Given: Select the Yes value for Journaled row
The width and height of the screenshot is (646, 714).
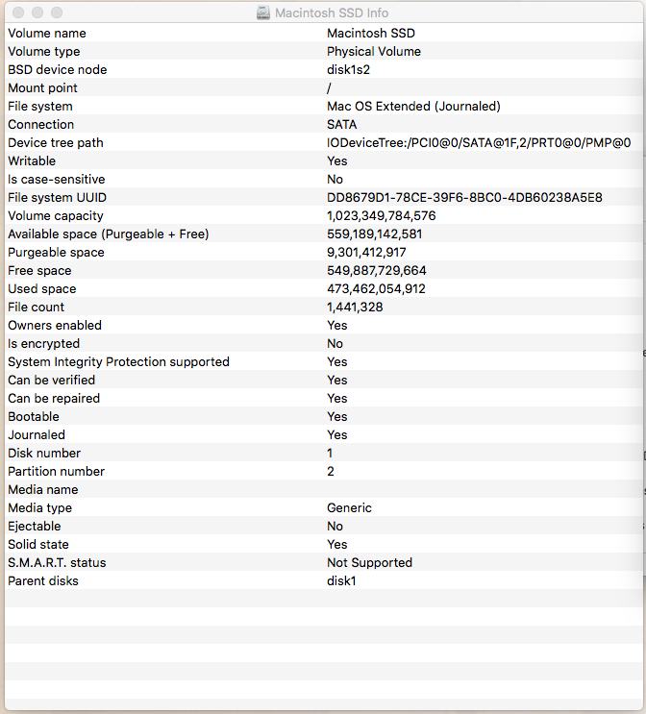Looking at the screenshot, I should click(337, 434).
